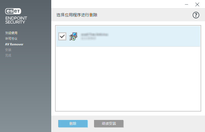Click the 继续安装 button

[109, 124]
